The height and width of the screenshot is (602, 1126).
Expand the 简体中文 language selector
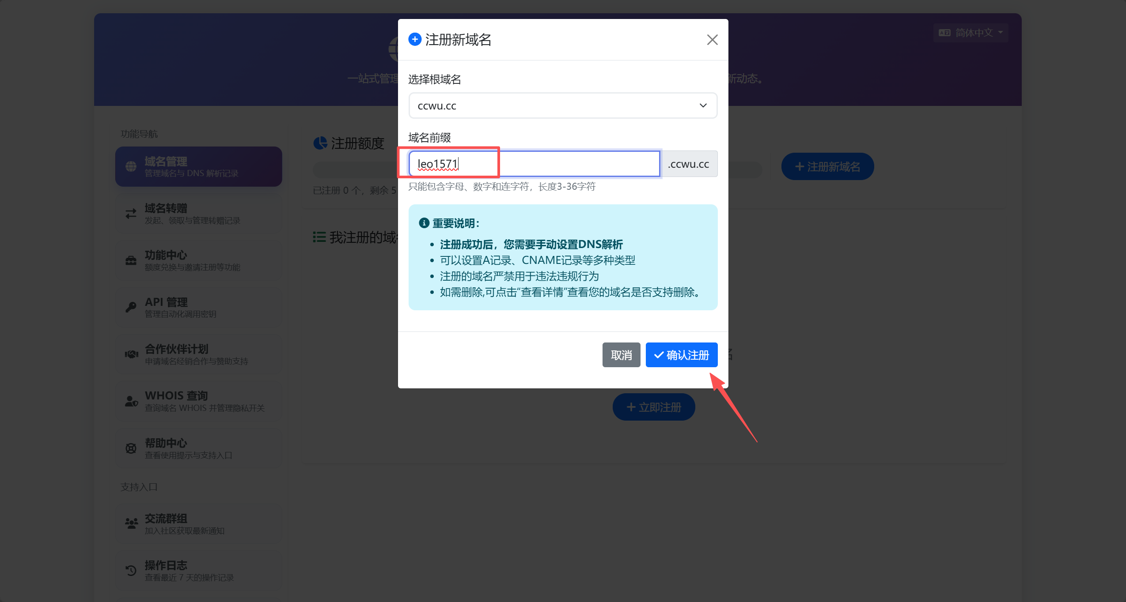[971, 33]
